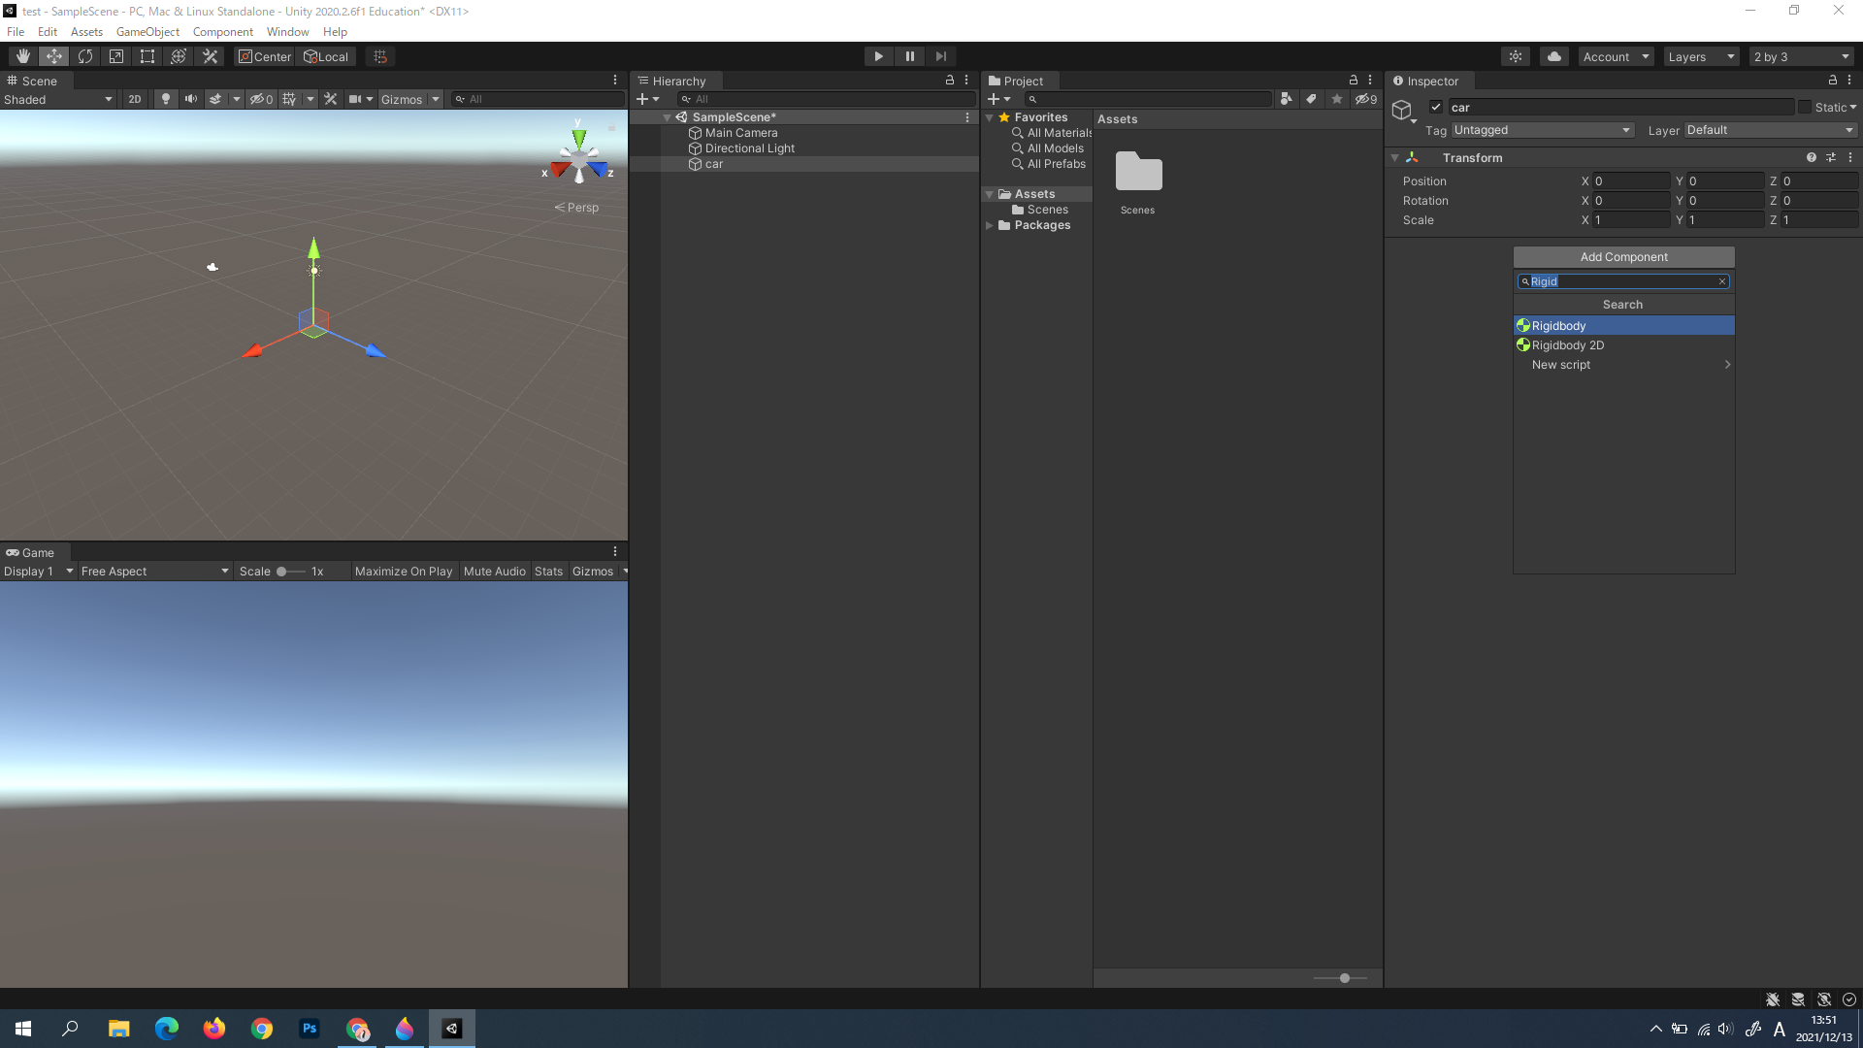Toggle scene lighting with lightbulb icon

[166, 99]
